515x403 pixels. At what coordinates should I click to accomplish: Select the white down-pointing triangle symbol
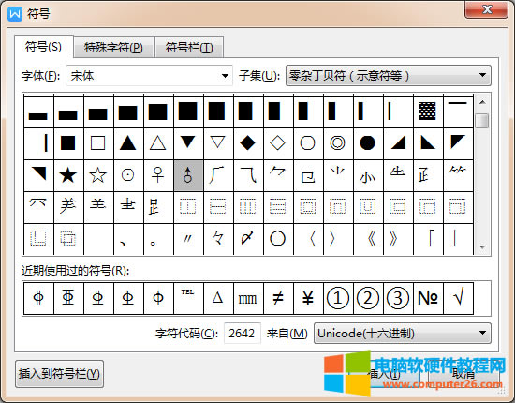[x=218, y=143]
